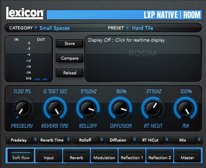Click the realtime display panel
Image resolution: width=206 pixels, height=168 pixels.
coord(143,59)
